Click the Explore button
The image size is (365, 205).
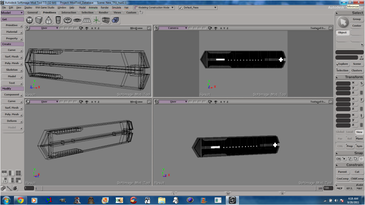point(342,64)
